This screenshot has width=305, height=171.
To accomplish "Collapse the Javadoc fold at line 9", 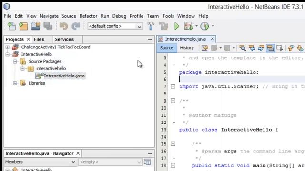I will click(173, 101).
